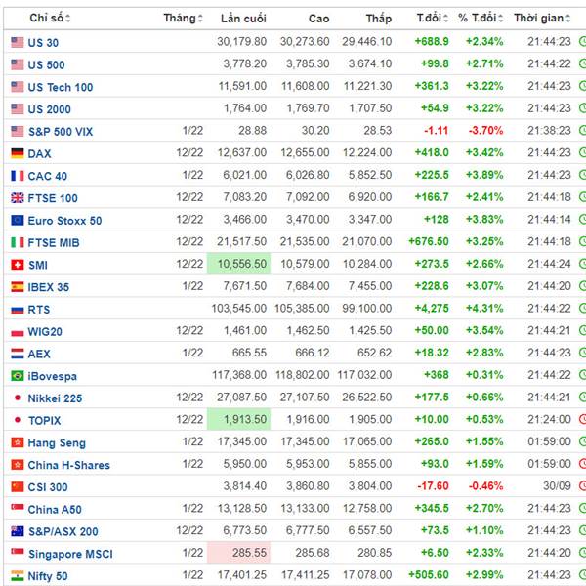Image resolution: width=586 pixels, height=586 pixels.
Task: Click the red clock icon in CSI 300 row
Action: [582, 485]
